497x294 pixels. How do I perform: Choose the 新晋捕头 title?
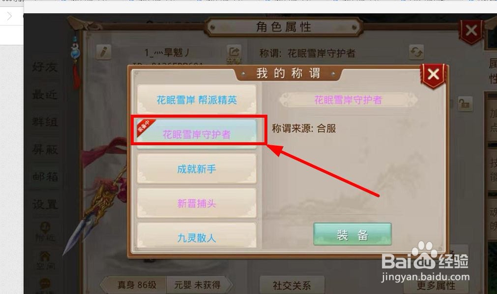(196, 203)
